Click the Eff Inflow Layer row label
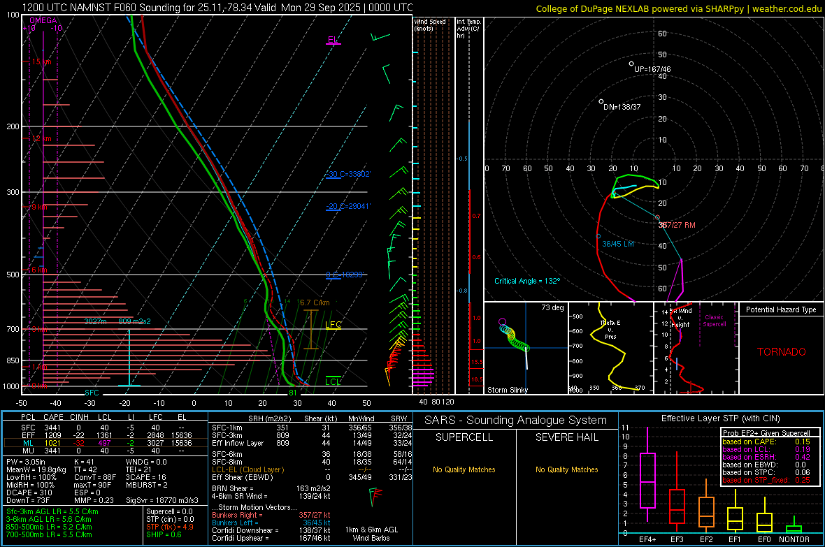Viewport: 825px width, 547px height. pyautogui.click(x=237, y=444)
